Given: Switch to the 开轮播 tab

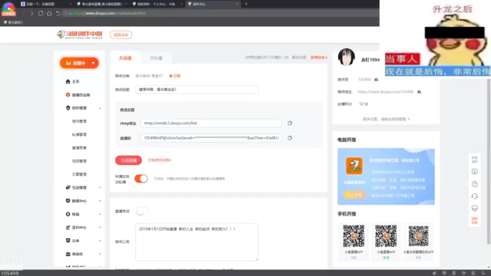Looking at the screenshot, I should pyautogui.click(x=156, y=58).
